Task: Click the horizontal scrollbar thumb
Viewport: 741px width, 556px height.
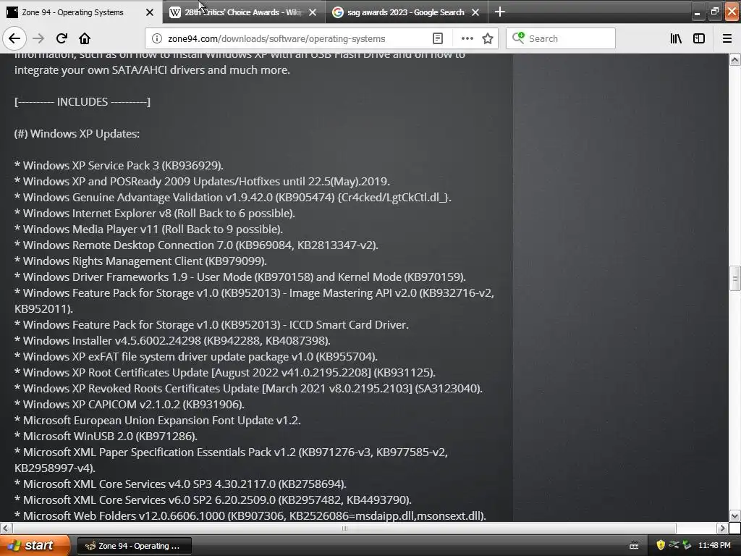Action: 344,528
